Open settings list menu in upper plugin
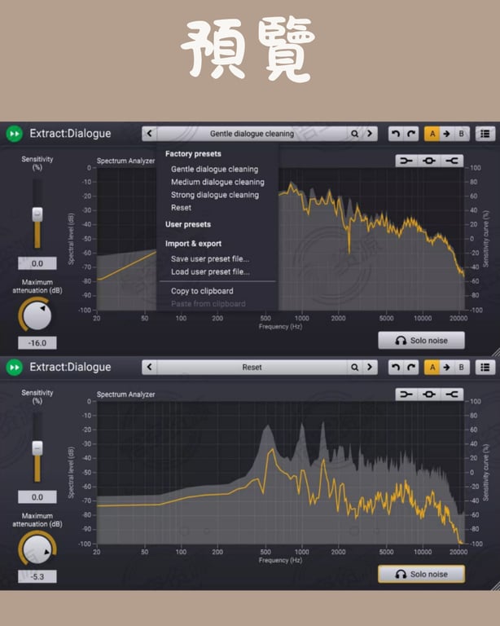This screenshot has height=626, width=500. tap(485, 134)
